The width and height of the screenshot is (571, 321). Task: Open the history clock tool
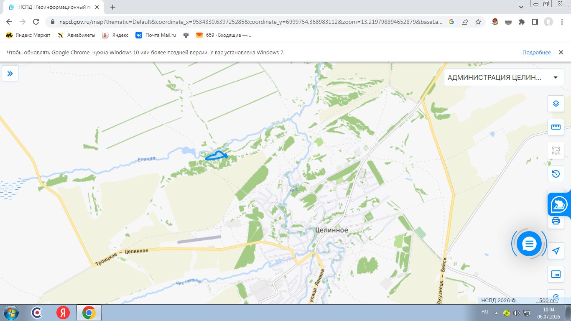pos(556,174)
